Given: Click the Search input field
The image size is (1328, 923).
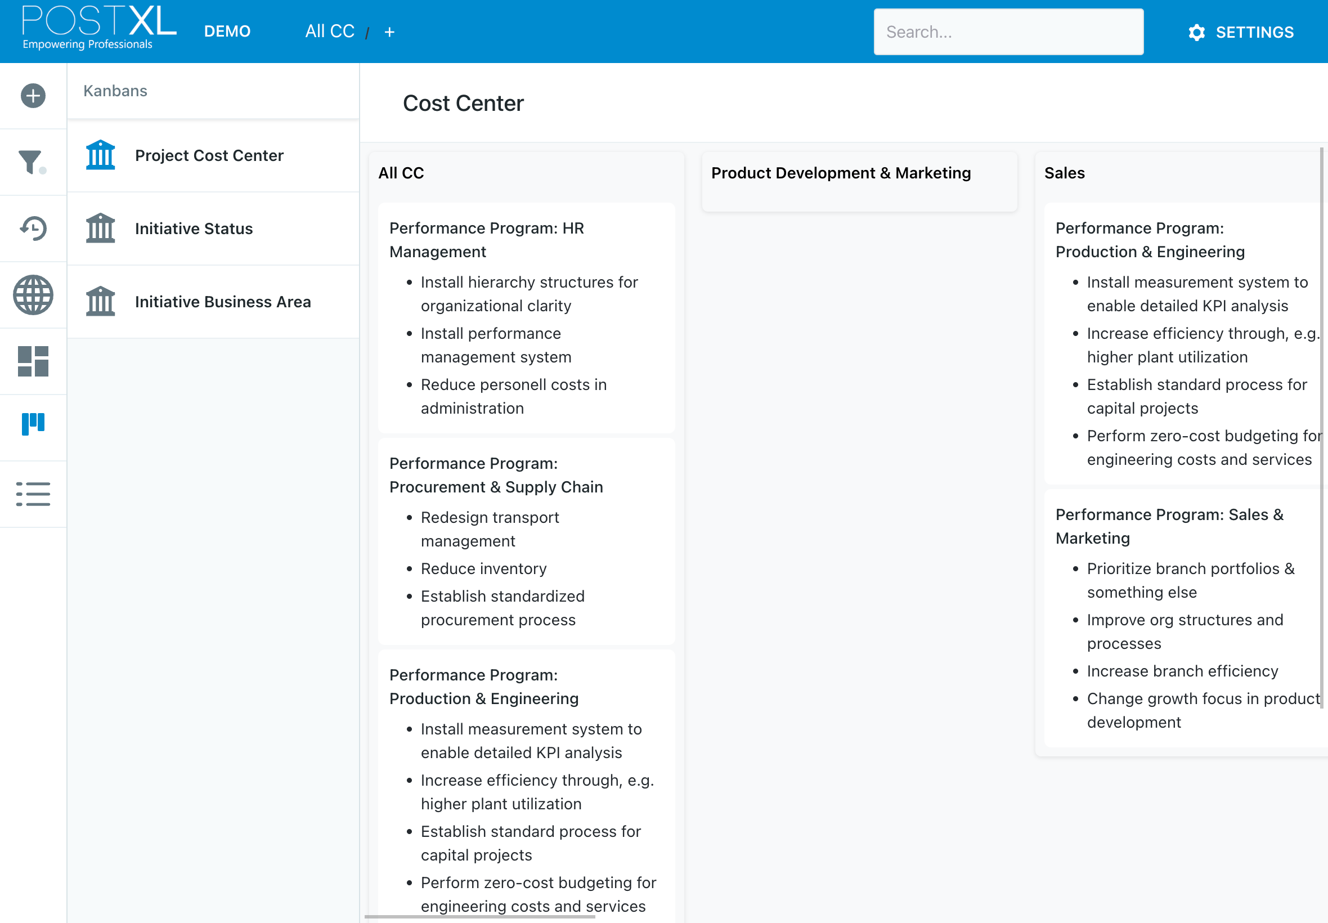Looking at the screenshot, I should [1008, 32].
